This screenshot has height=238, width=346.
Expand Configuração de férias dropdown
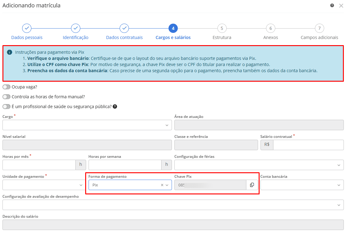[x=259, y=165]
